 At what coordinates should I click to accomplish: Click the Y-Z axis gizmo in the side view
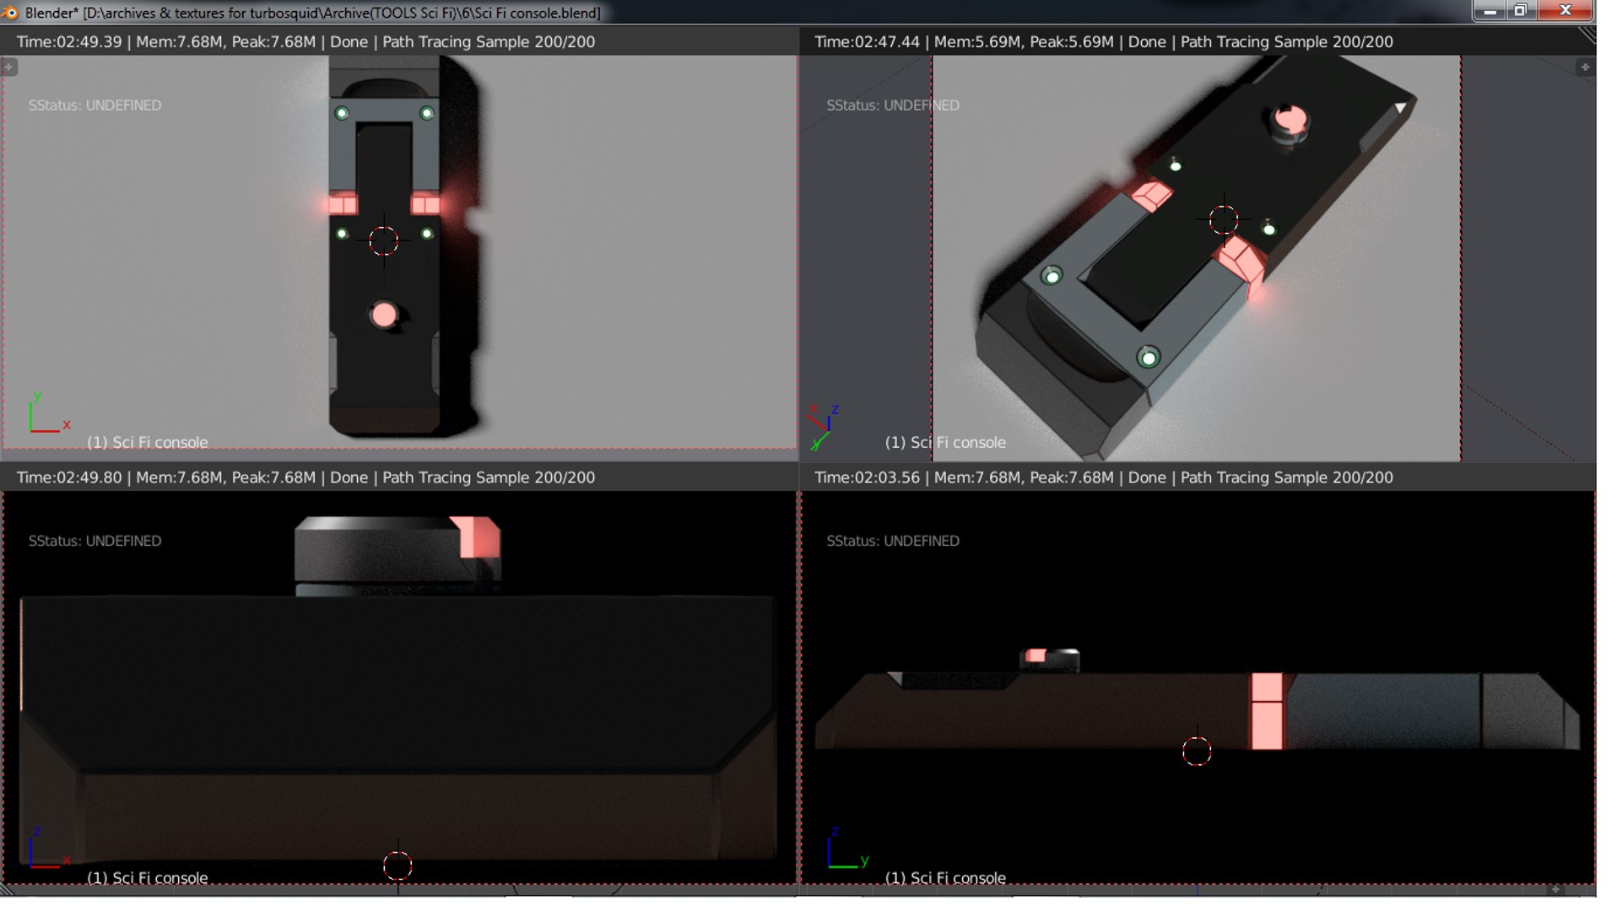click(847, 848)
